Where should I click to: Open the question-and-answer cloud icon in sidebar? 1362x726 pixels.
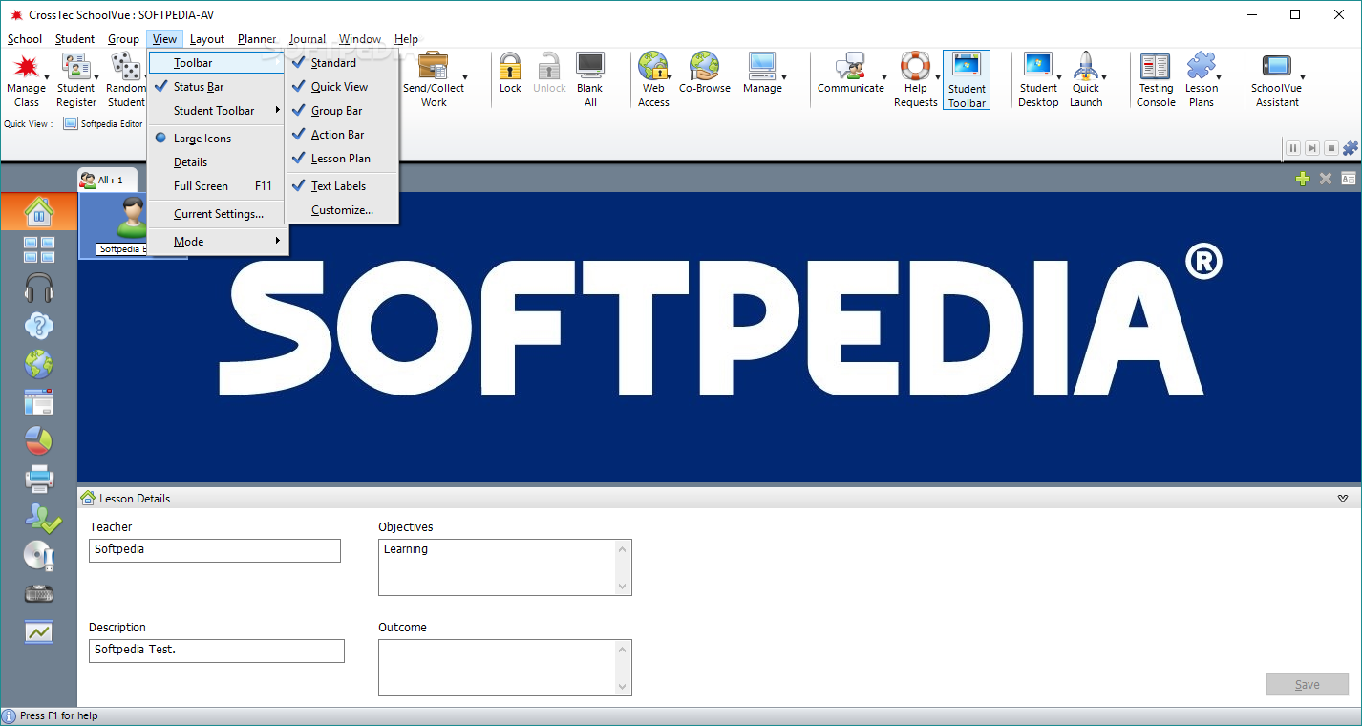(x=39, y=326)
